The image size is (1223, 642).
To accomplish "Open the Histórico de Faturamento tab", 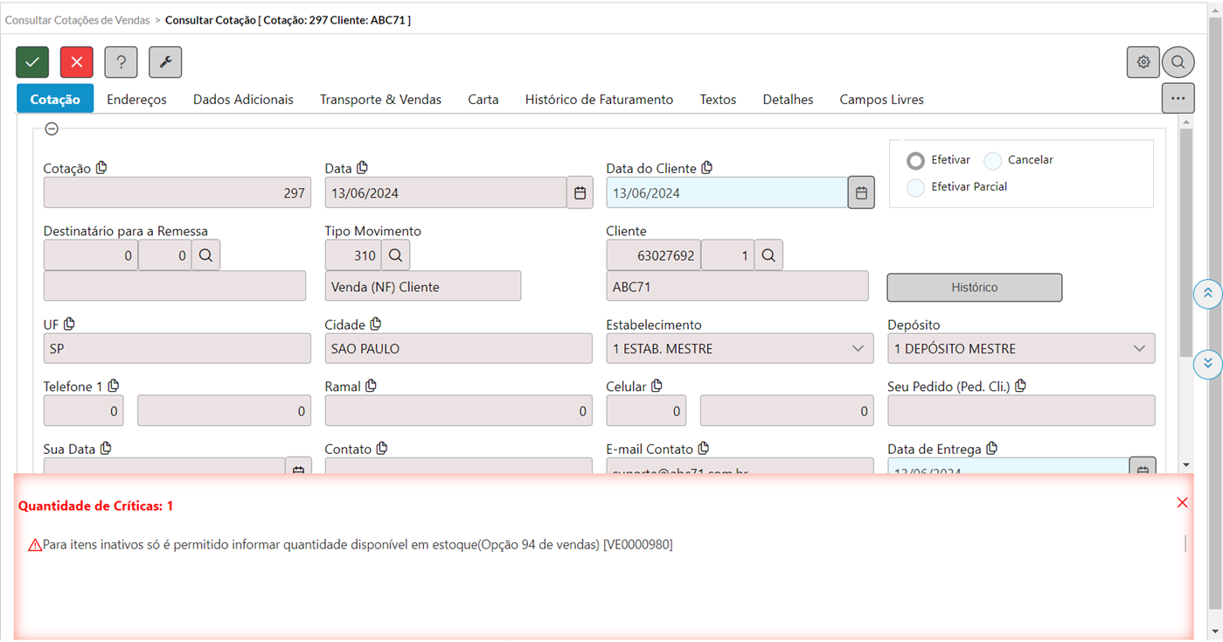I will tap(599, 100).
